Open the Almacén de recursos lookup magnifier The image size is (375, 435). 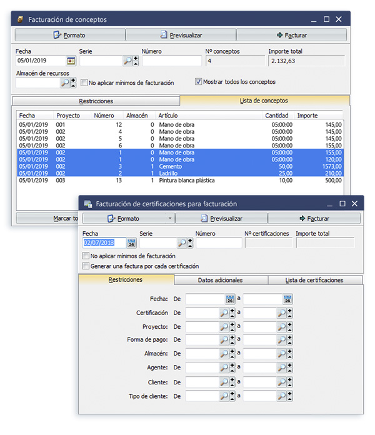[x=65, y=82]
